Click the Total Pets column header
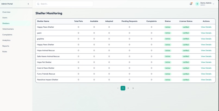 (x=79, y=21)
